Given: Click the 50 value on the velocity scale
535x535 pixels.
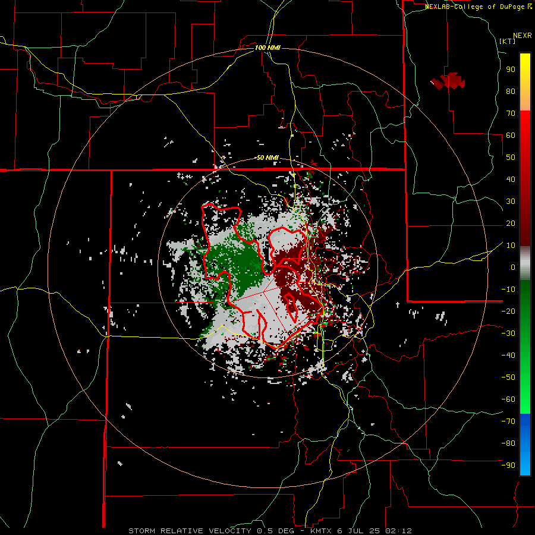Looking at the screenshot, I should (511, 158).
